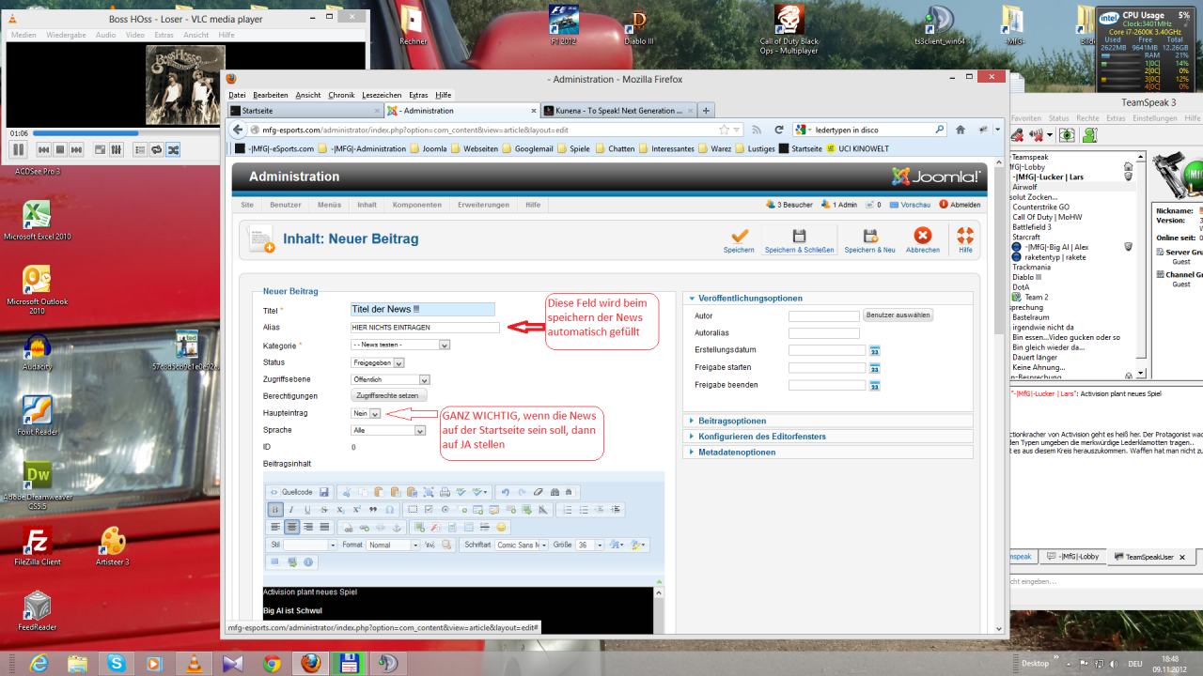
Task: Click the print icon in editor toolbar
Action: click(x=445, y=491)
